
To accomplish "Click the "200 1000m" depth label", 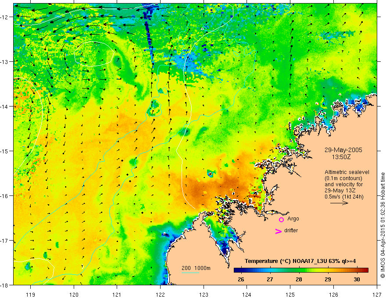I will [x=196, y=268].
